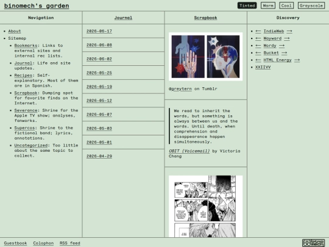Click the binomech logo badge in footer
Image resolution: width=329 pixels, height=247 pixels.
pos(314,243)
